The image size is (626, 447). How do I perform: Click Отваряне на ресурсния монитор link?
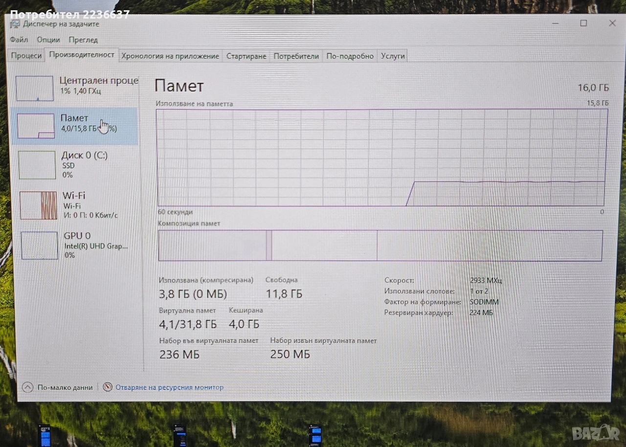pyautogui.click(x=169, y=387)
